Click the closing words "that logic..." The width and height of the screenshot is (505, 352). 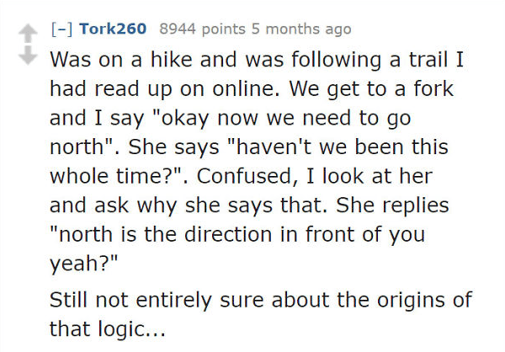[x=108, y=330]
